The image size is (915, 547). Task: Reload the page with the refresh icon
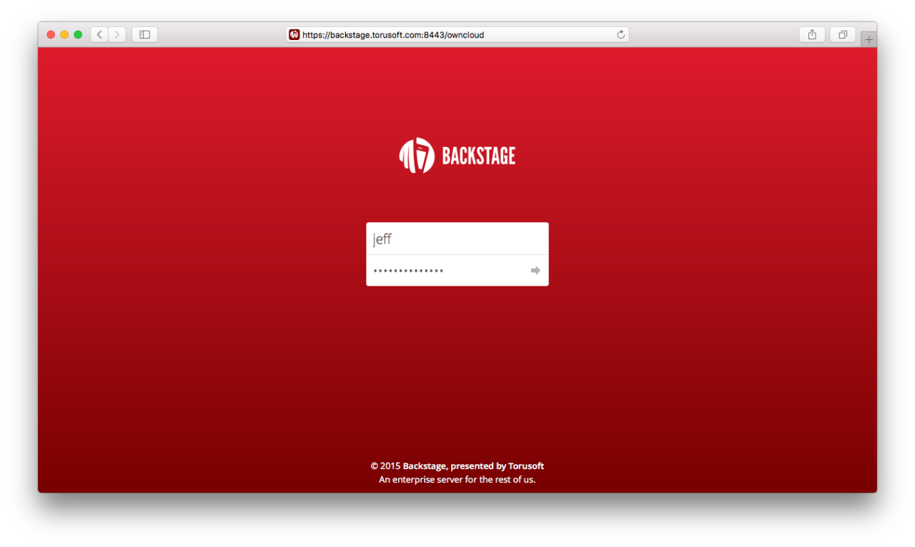[x=620, y=34]
